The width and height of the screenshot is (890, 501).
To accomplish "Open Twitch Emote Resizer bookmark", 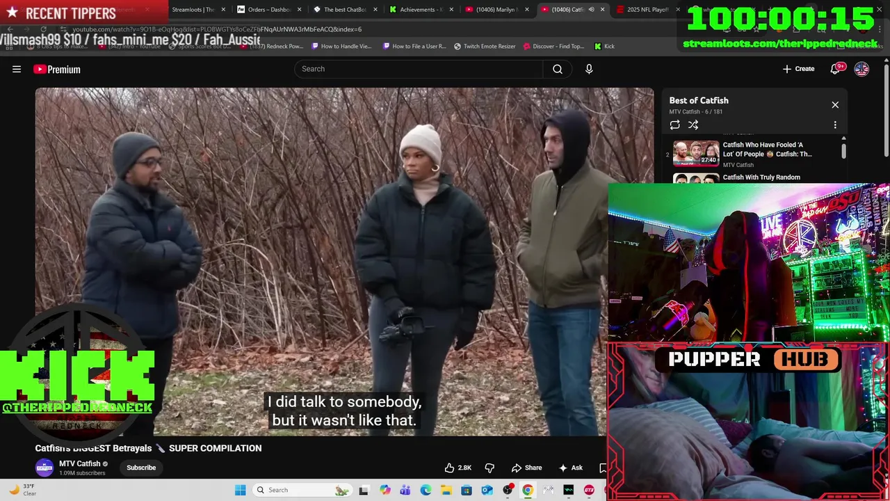I will (485, 46).
